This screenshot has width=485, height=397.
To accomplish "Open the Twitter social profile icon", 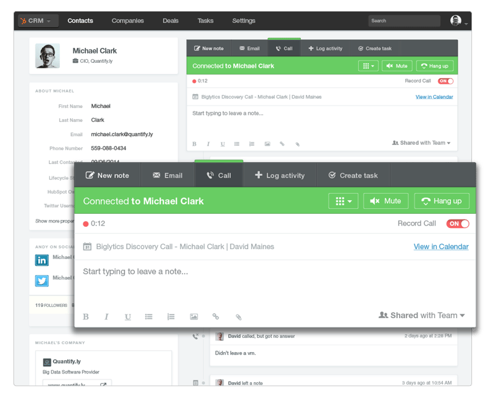I will point(42,281).
